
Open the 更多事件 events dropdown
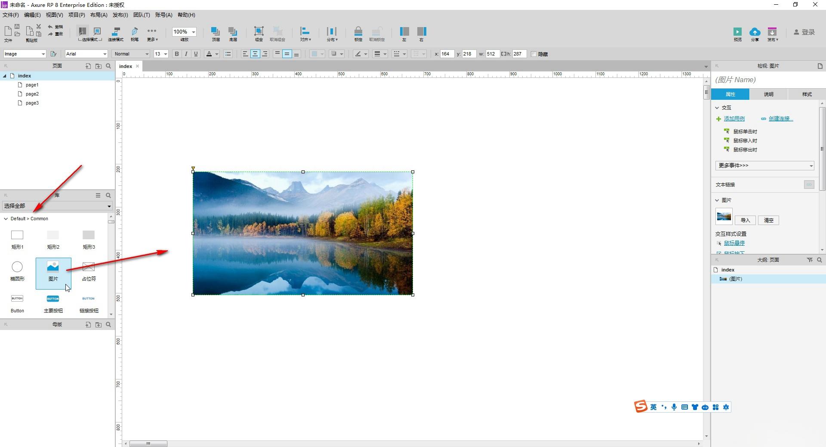coord(764,166)
